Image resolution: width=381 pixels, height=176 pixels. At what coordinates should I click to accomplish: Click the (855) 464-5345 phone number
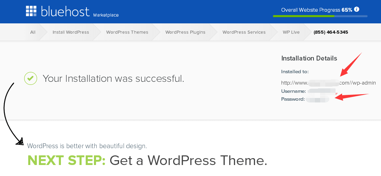click(331, 32)
